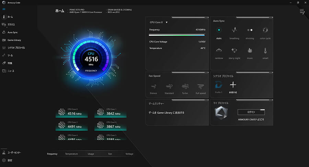The width and height of the screenshot is (309, 167).
Task: Switch fan mode to Full speed
Action: coord(201,87)
